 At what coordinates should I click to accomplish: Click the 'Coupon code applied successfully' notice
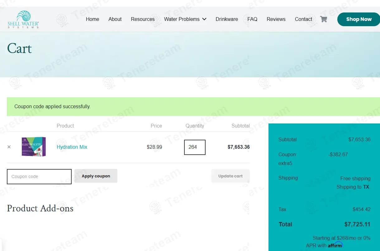pos(193,107)
